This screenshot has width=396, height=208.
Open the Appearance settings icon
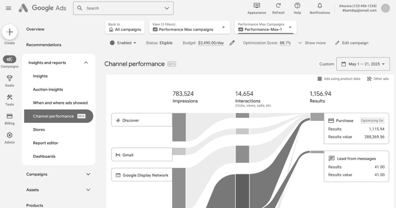click(257, 6)
